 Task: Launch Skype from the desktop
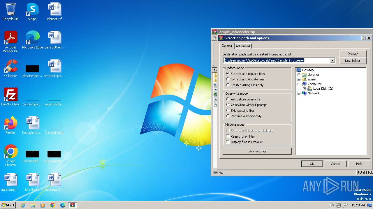tap(32, 12)
